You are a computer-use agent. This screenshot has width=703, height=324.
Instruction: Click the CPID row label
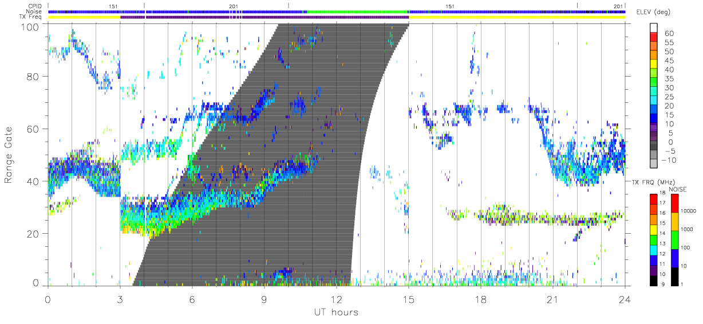[x=35, y=6]
